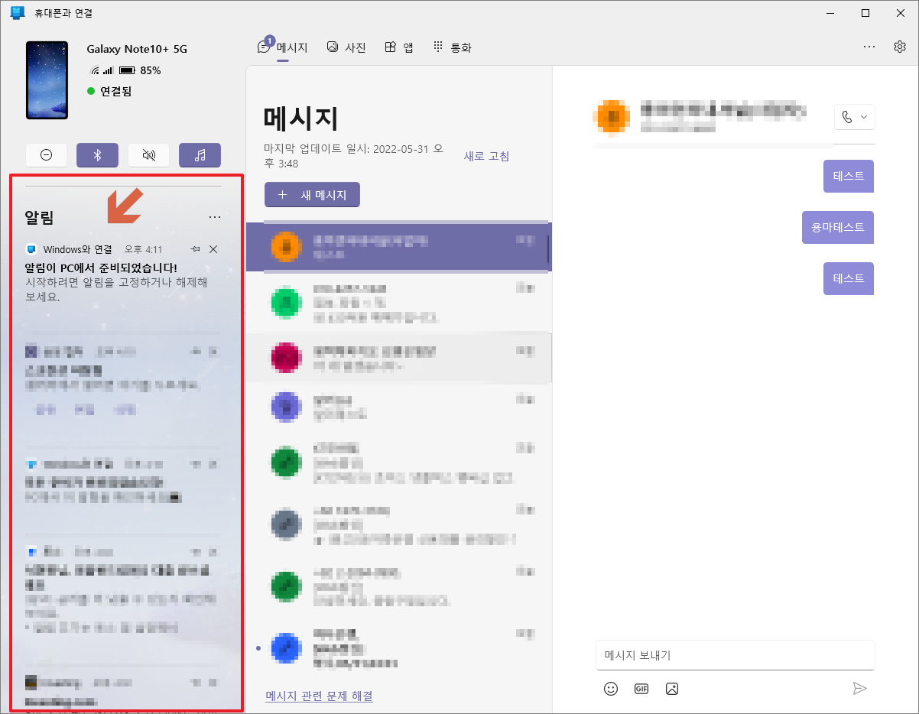Open 메시지 관련 문제 해결 link
This screenshot has width=919, height=714.
pyautogui.click(x=319, y=696)
